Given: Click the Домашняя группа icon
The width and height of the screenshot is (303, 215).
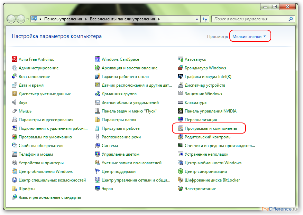Looking at the screenshot, I should 98,94.
